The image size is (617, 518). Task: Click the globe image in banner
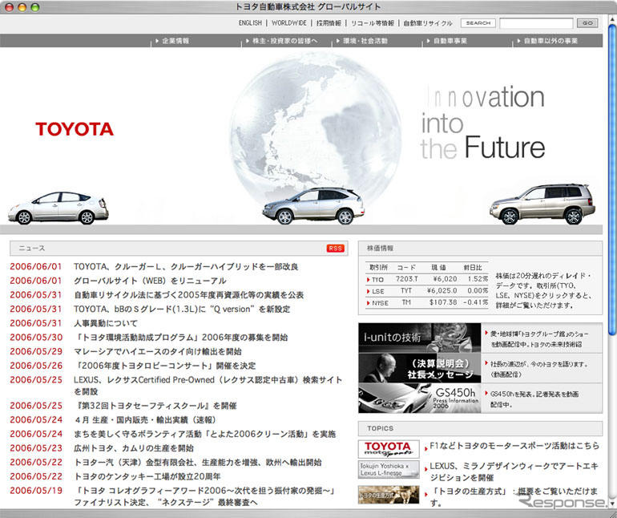315,130
